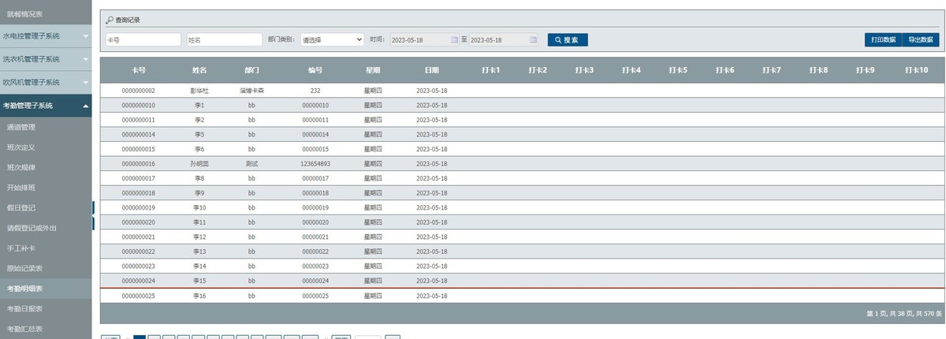The height and width of the screenshot is (339, 946).
Task: Select department cell 测试
Action: [x=252, y=164]
